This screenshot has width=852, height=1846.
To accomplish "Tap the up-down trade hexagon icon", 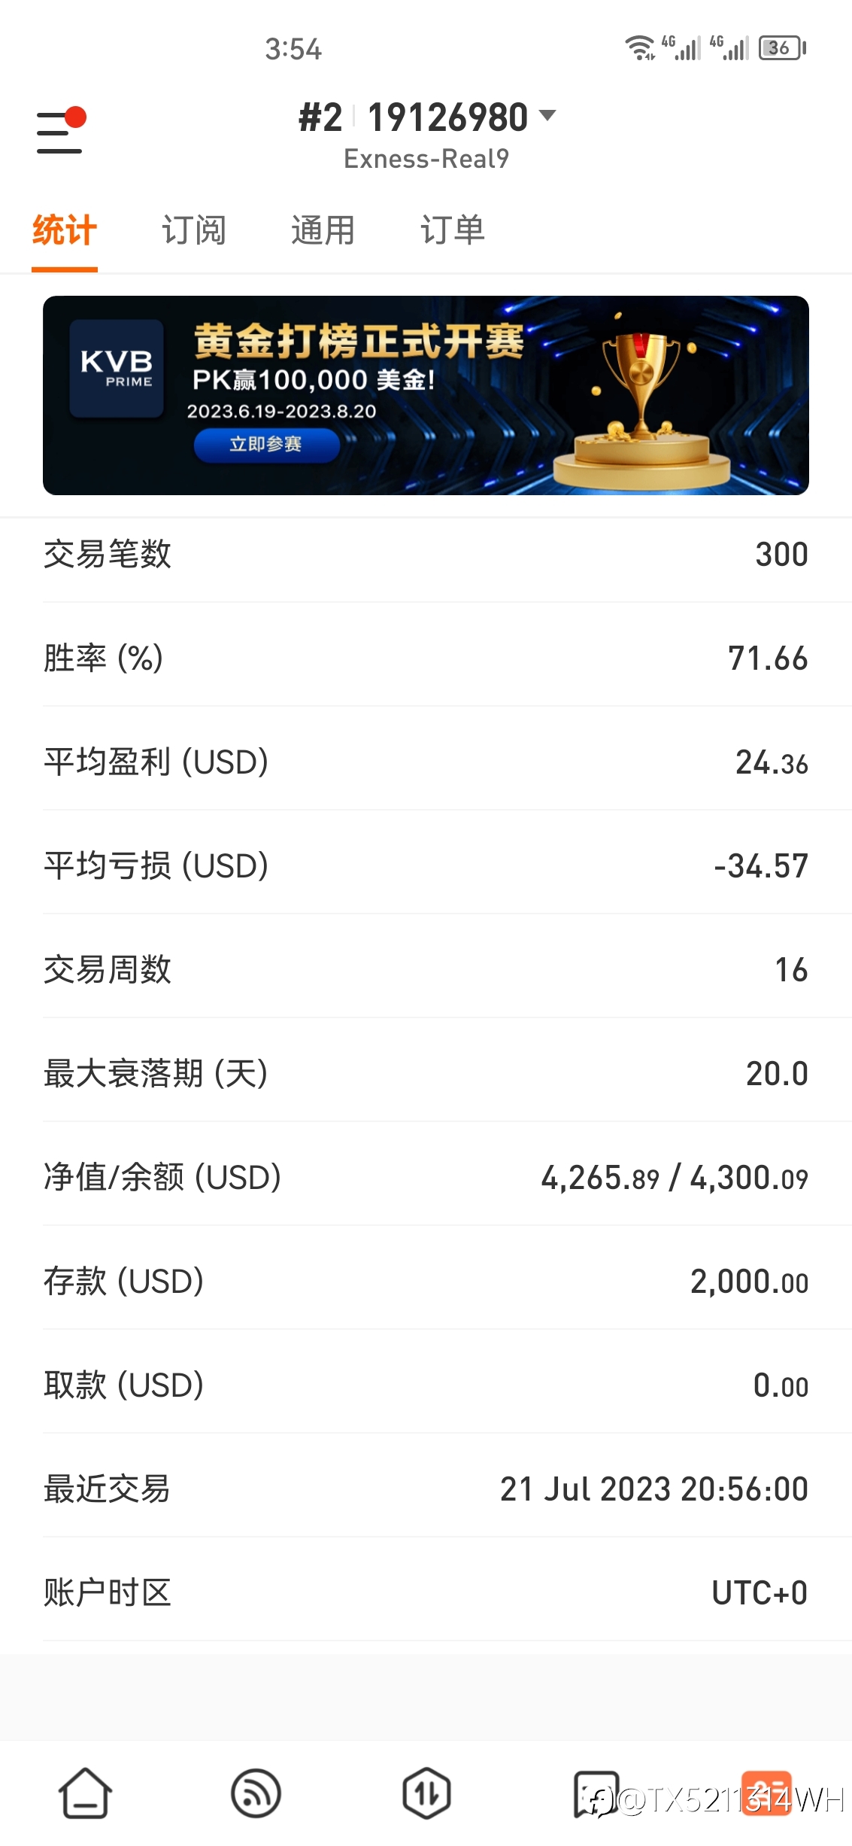I will click(426, 1793).
